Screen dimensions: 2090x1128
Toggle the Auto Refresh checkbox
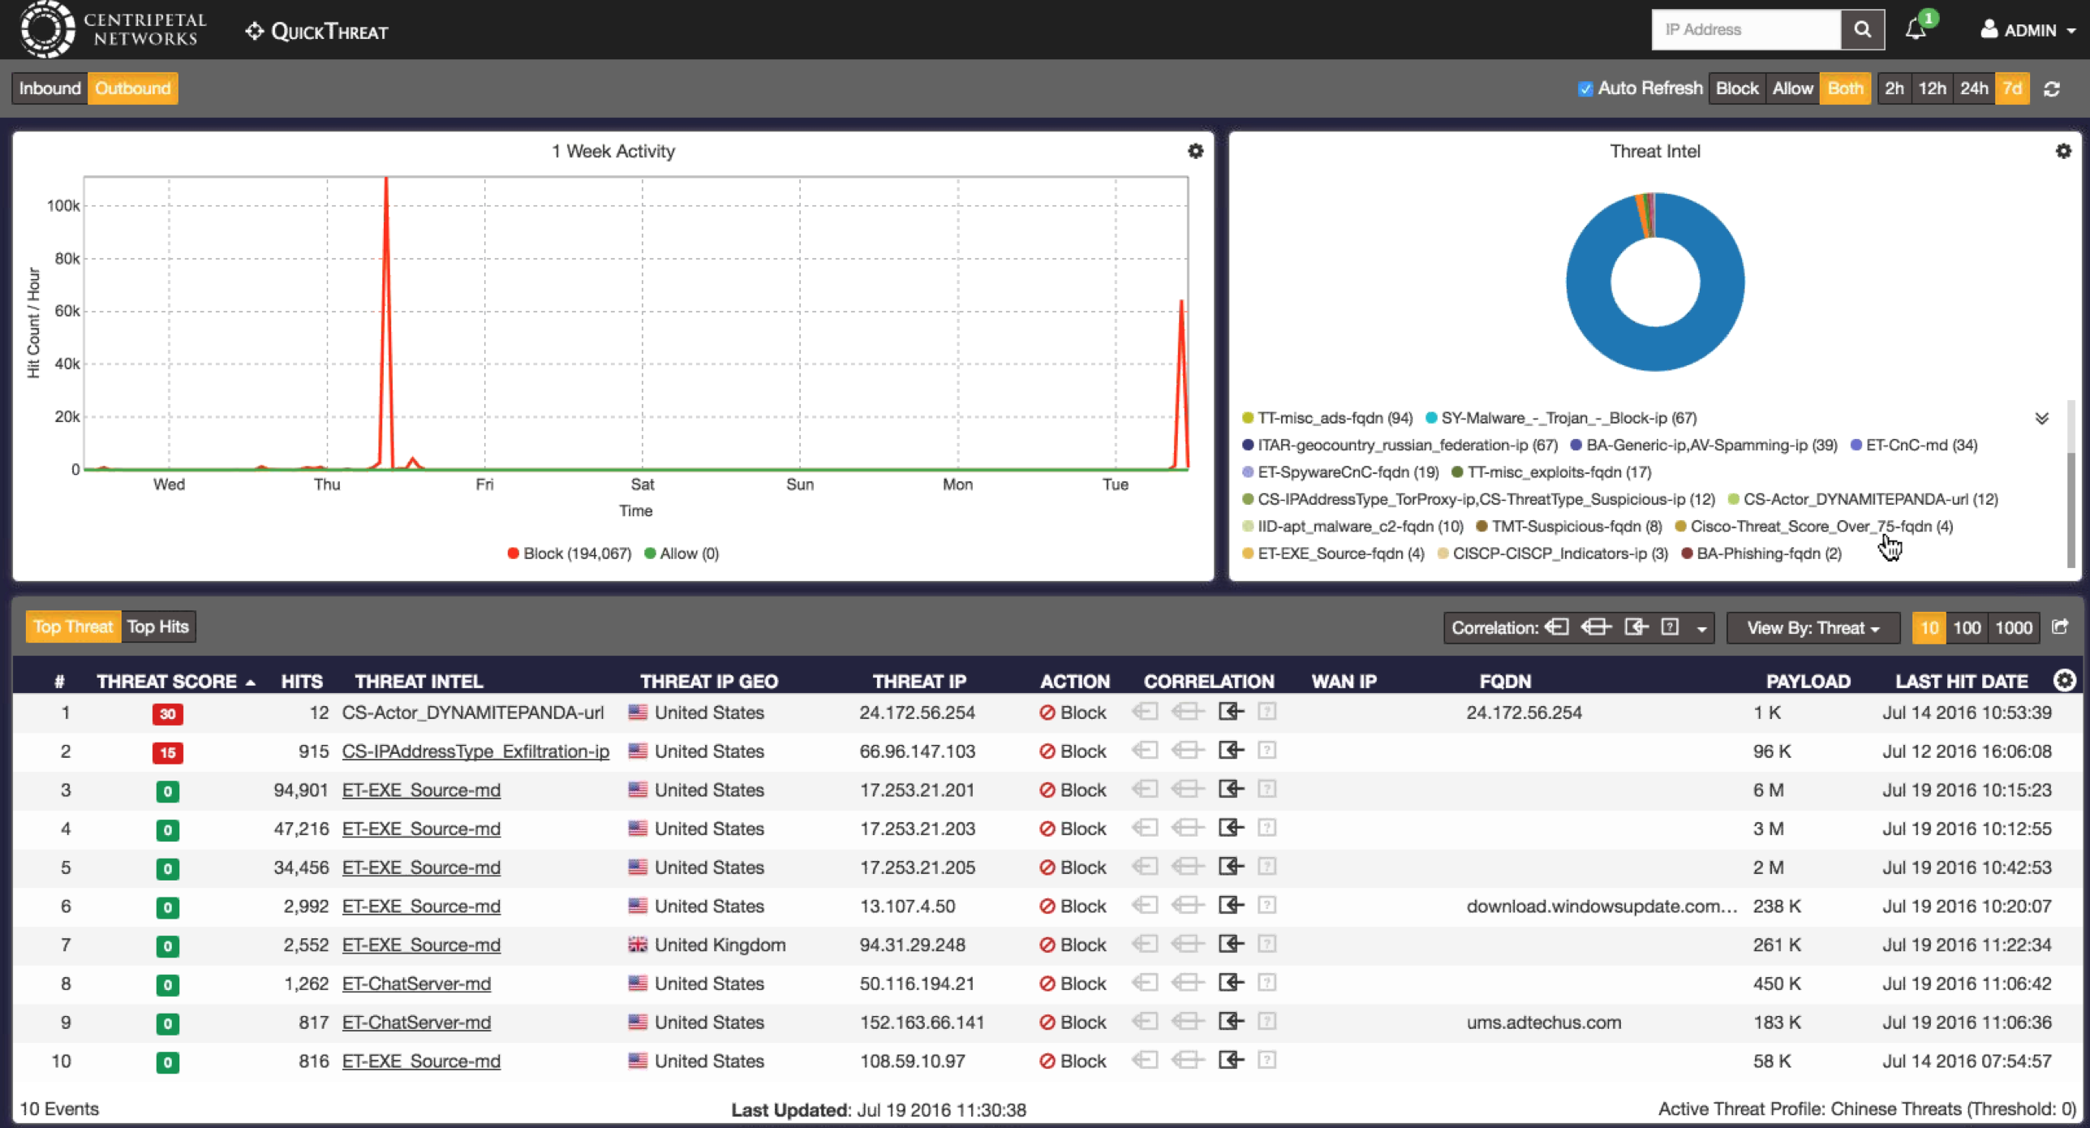[1585, 89]
